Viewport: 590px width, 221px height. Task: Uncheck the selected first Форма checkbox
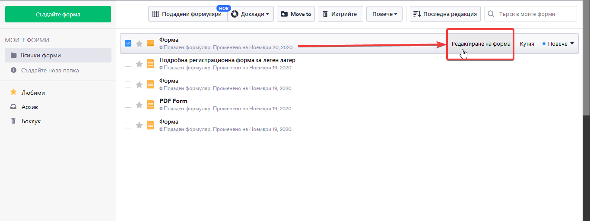(128, 44)
